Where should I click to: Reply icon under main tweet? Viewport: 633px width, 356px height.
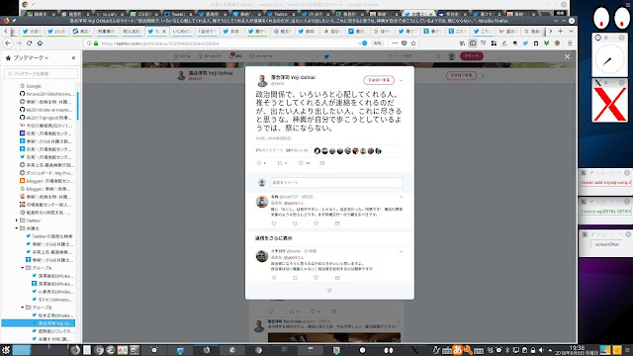(259, 163)
